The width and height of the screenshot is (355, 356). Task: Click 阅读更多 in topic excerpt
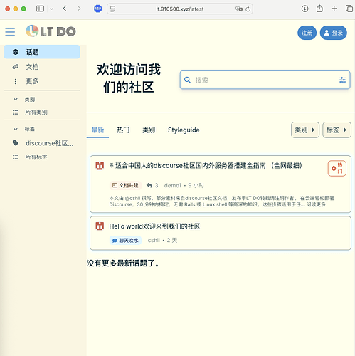click(316, 204)
